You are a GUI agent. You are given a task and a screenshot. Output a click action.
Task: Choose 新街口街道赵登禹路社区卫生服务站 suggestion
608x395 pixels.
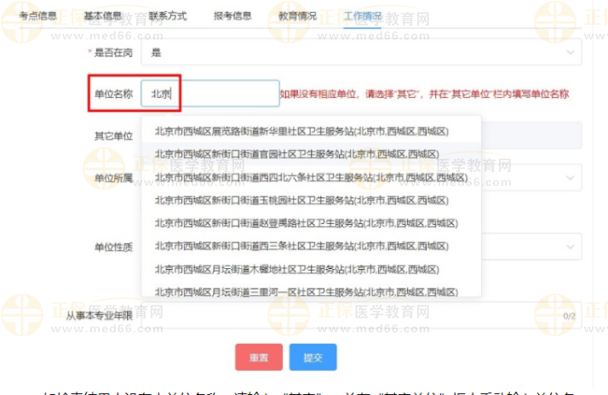pos(306,223)
